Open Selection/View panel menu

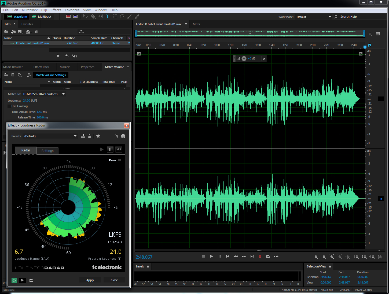(330, 266)
